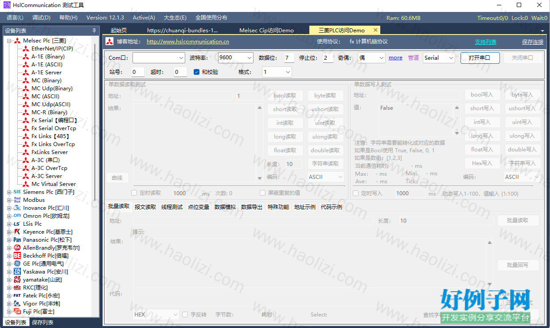Viewport: 550px width, 328px height.
Task: Toggle the 和校验 checkbox
Action: (x=196, y=72)
